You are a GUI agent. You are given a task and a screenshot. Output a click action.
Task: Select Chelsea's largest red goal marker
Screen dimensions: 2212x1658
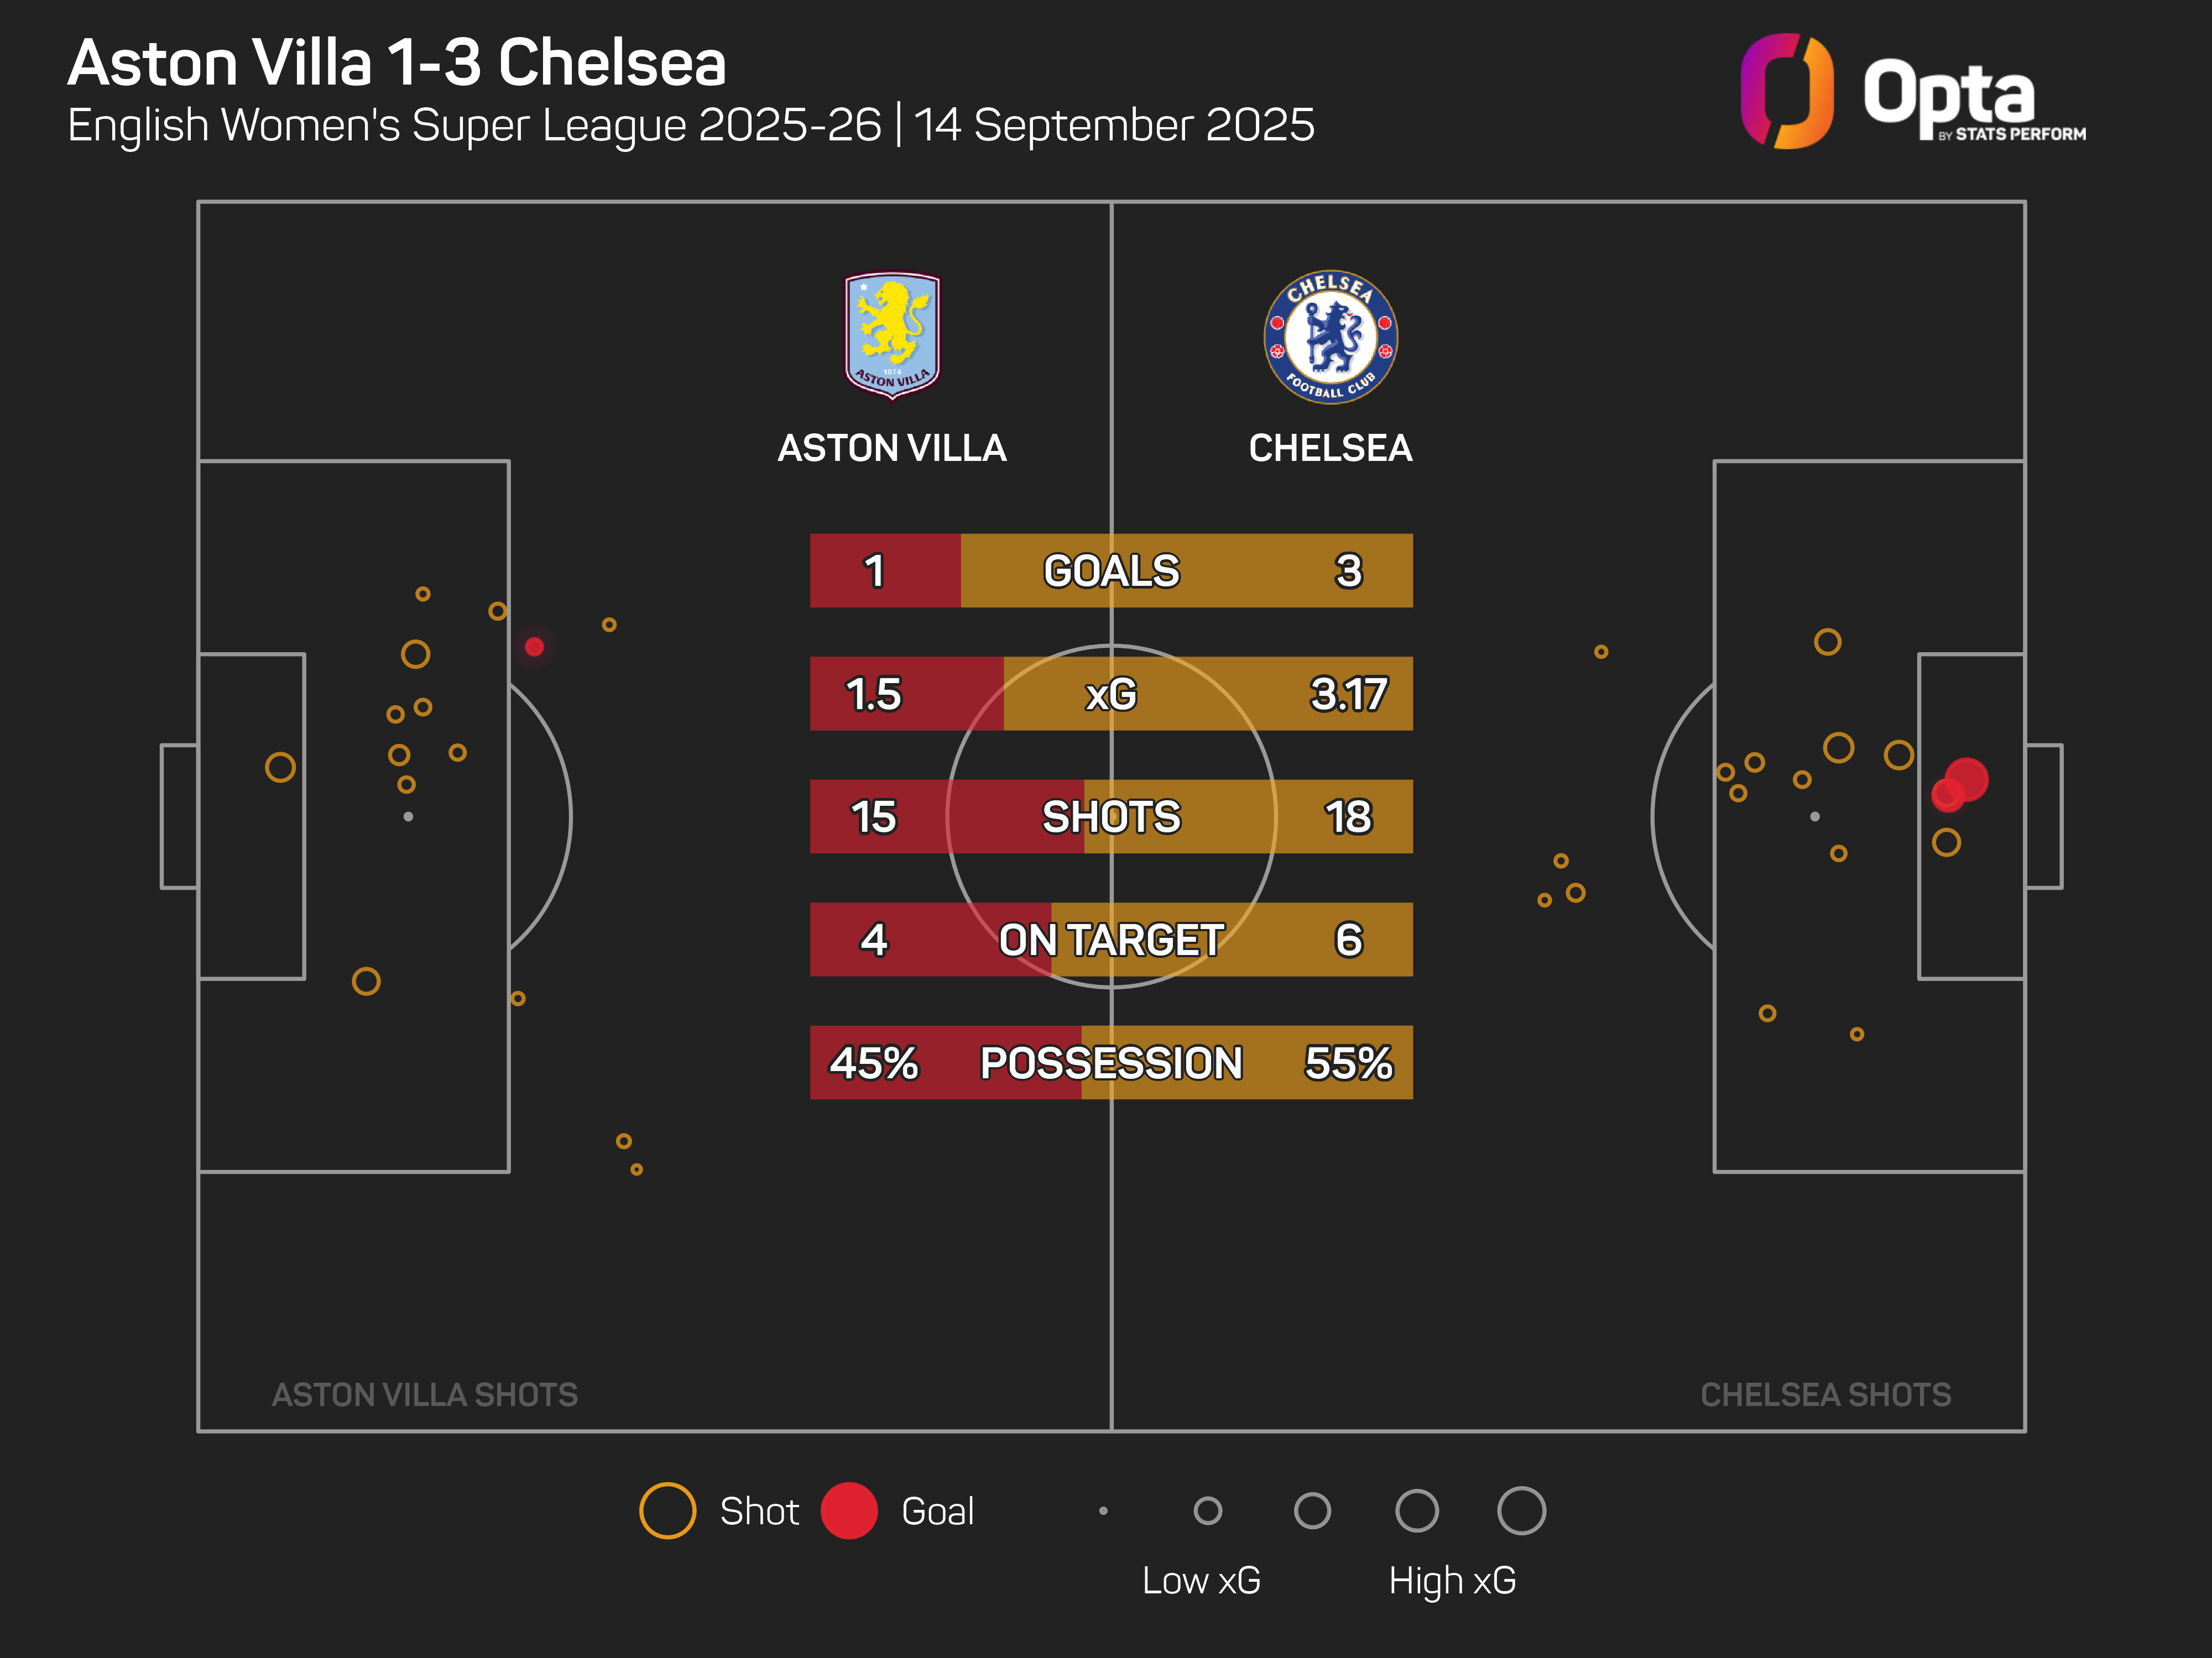click(x=1967, y=779)
